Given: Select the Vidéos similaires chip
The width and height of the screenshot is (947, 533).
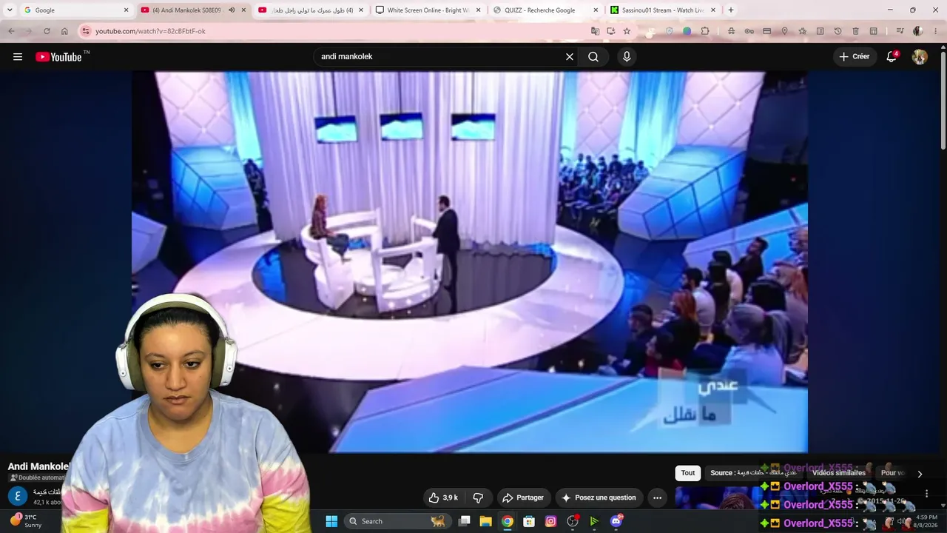Looking at the screenshot, I should 839,473.
